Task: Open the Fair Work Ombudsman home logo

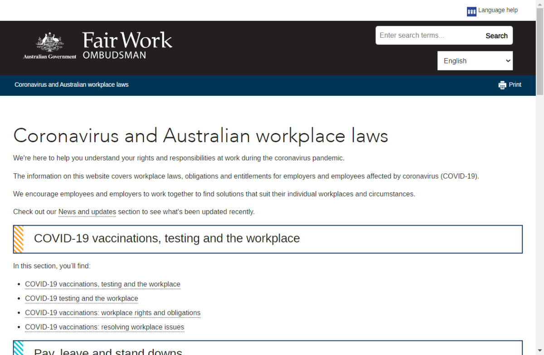Action: [127, 45]
